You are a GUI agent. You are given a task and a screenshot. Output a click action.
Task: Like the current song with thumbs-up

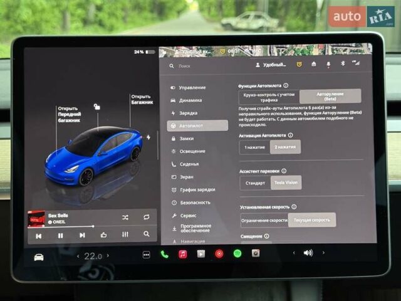coord(103,235)
